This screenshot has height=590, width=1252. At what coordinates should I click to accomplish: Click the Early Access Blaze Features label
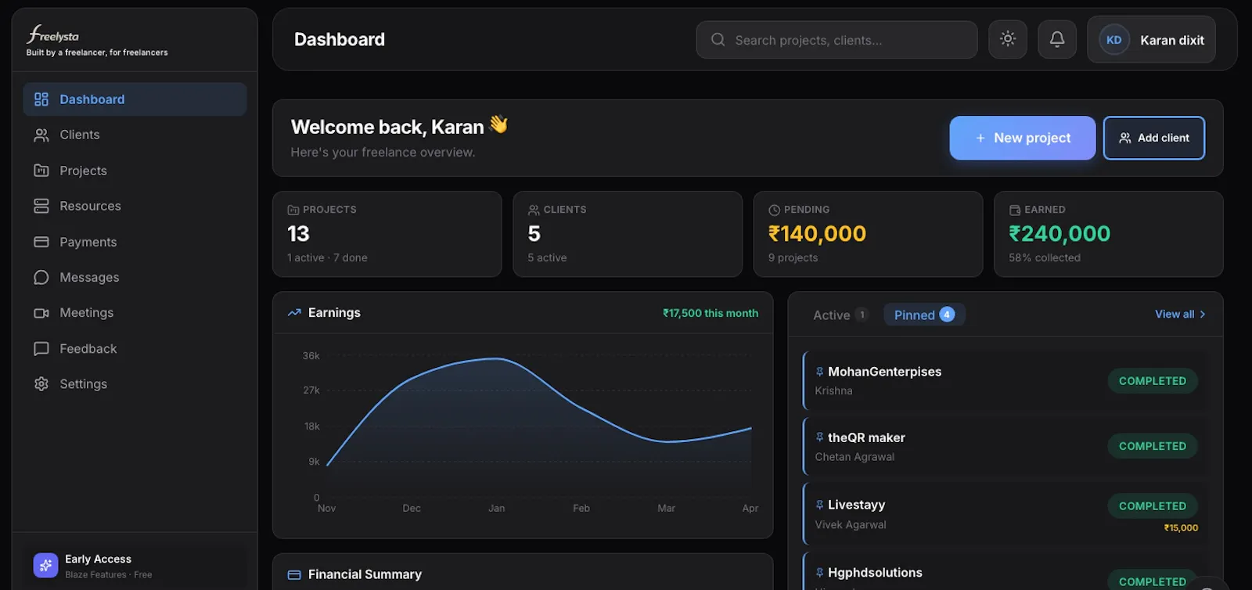tap(109, 574)
